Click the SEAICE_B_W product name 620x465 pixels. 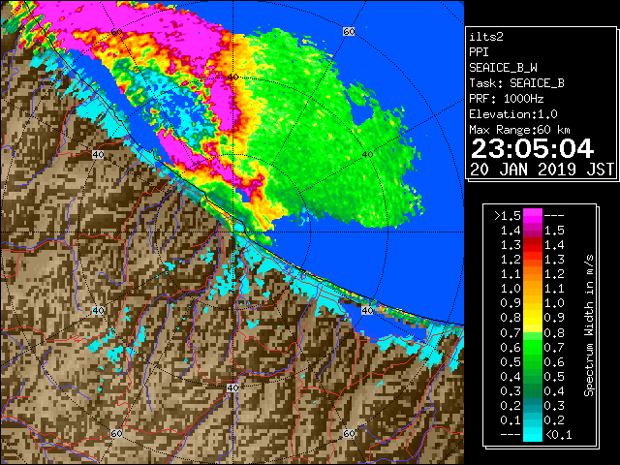coord(503,68)
